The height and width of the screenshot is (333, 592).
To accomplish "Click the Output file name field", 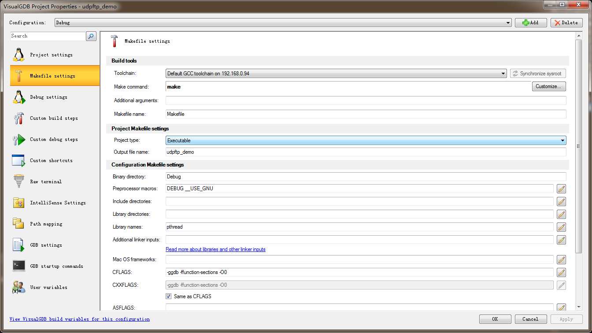I will pos(366,152).
